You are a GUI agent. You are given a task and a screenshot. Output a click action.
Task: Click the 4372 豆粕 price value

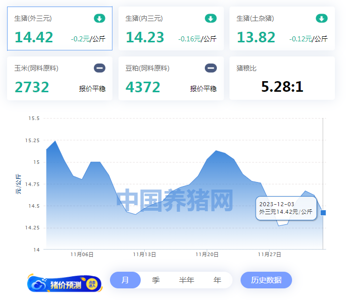[143, 87]
